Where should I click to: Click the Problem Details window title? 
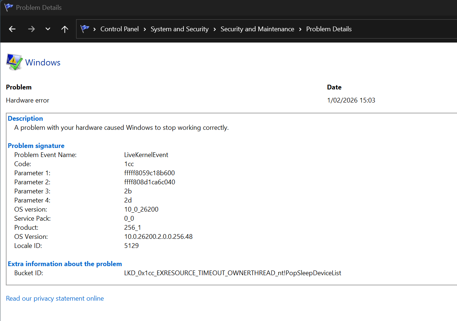coord(39,7)
